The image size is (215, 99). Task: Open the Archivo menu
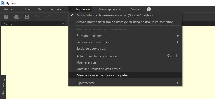point(9,9)
